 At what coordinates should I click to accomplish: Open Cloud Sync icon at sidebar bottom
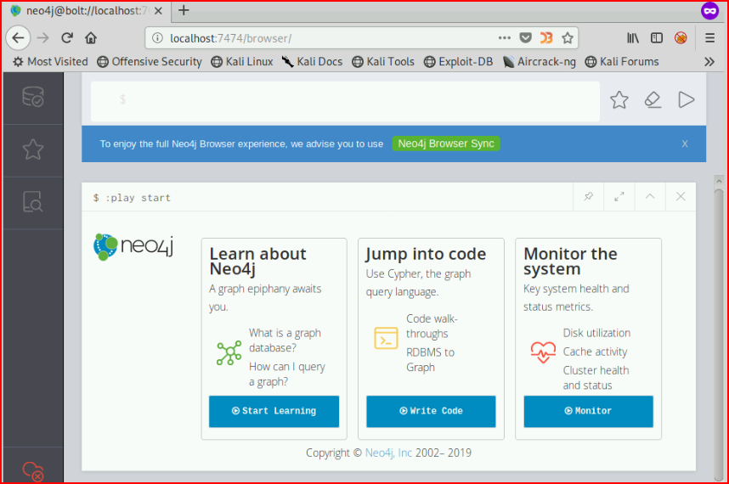pyautogui.click(x=33, y=471)
